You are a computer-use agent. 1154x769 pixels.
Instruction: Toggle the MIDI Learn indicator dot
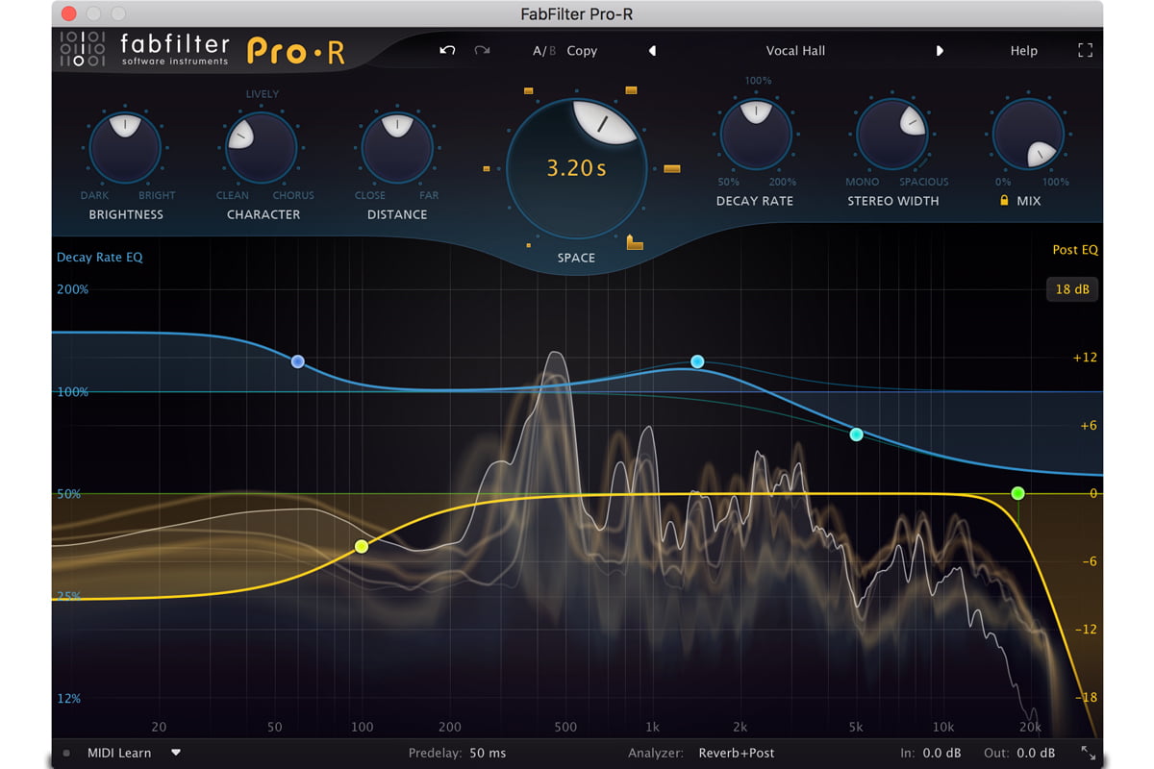66,753
